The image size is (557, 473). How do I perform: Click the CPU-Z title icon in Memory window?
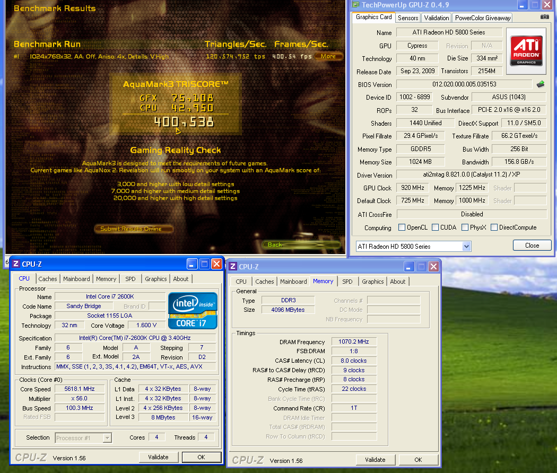(x=233, y=266)
